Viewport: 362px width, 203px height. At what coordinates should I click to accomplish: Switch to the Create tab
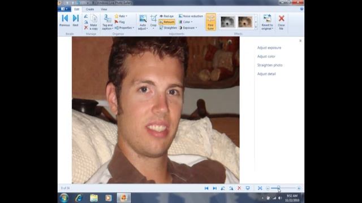pyautogui.click(x=90, y=9)
